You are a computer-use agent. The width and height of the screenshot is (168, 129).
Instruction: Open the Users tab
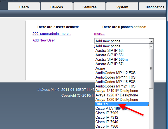tap(24, 6)
